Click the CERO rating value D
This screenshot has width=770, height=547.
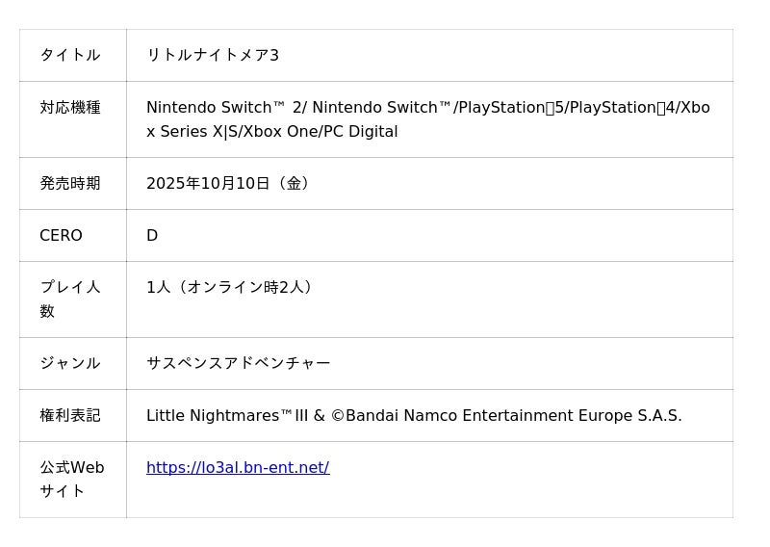[152, 236]
